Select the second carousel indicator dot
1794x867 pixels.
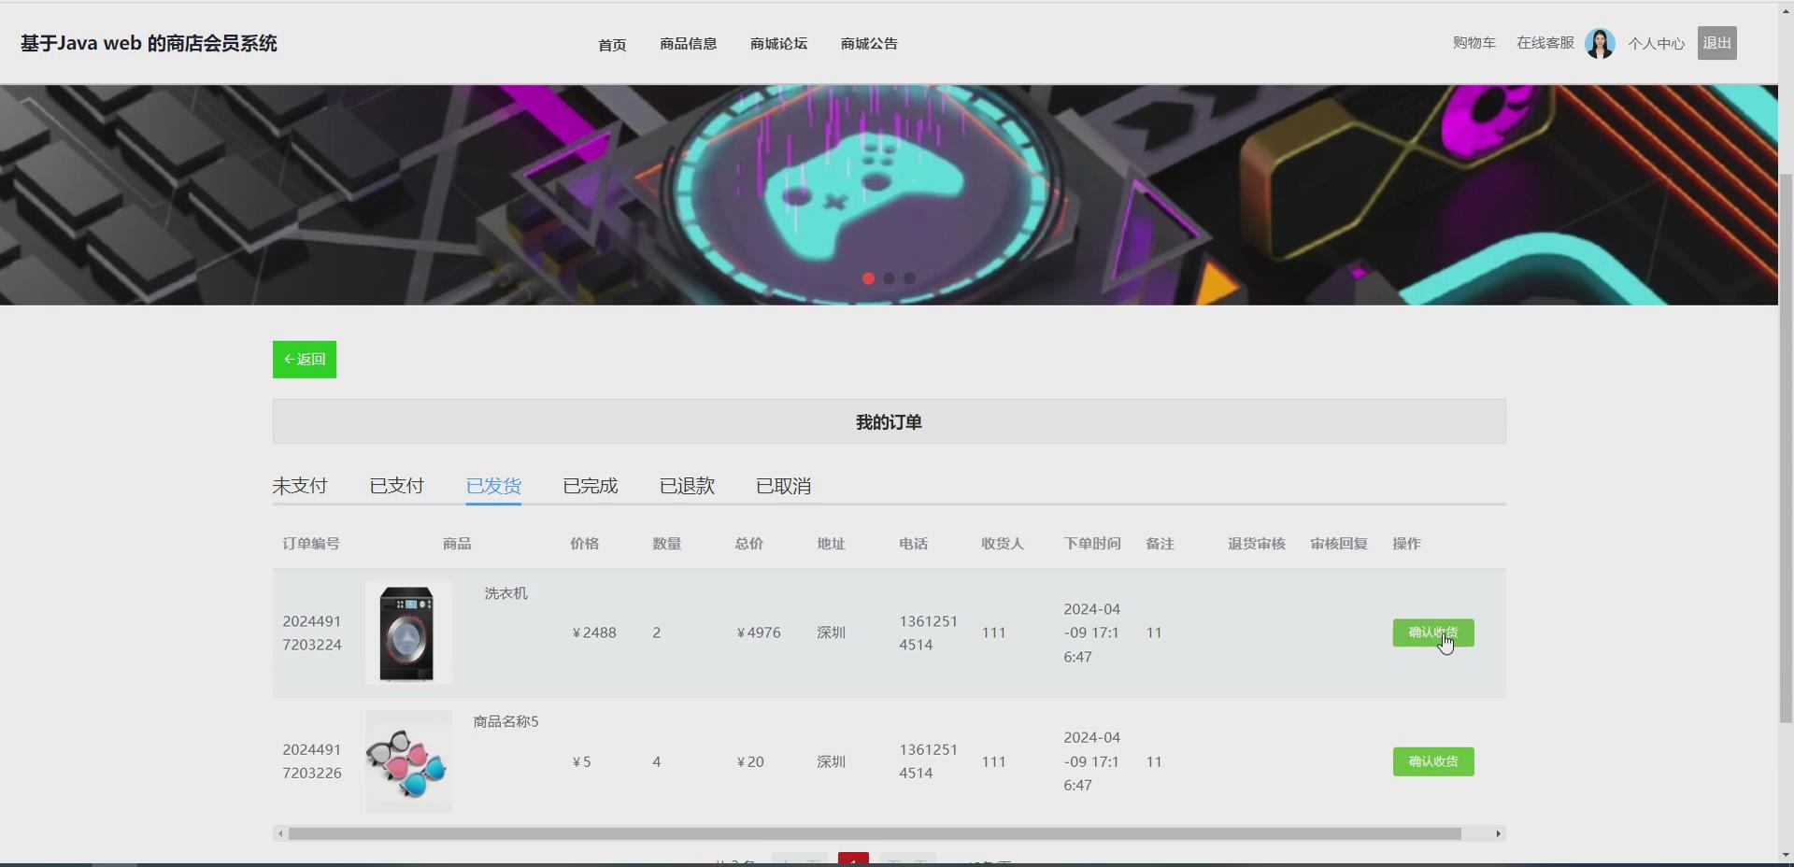tap(890, 278)
